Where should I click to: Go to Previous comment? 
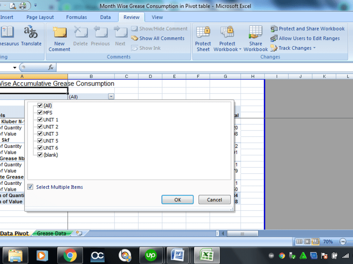click(100, 36)
